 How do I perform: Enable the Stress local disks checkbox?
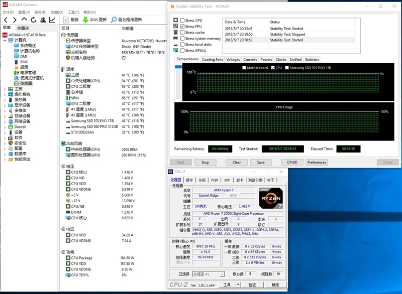pyautogui.click(x=182, y=45)
